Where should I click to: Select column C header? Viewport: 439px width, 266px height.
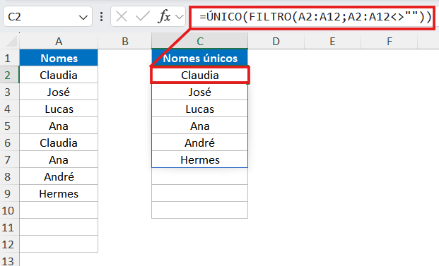[200, 42]
